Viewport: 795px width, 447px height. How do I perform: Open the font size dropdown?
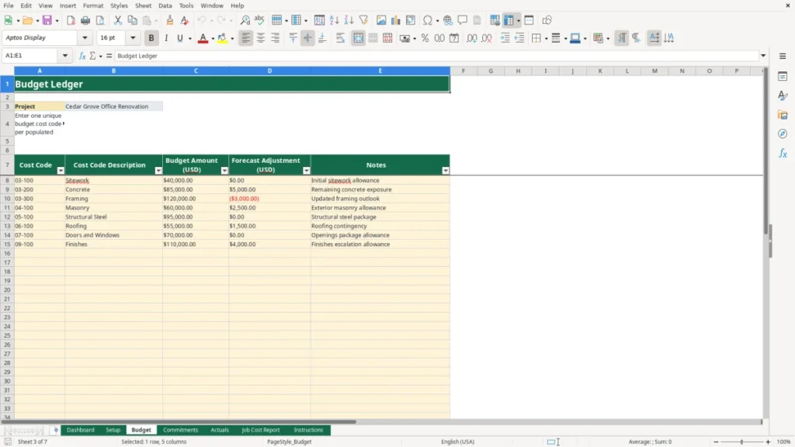[x=133, y=37]
